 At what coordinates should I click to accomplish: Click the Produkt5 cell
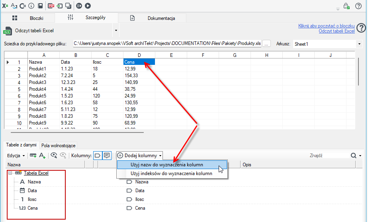(x=44, y=95)
